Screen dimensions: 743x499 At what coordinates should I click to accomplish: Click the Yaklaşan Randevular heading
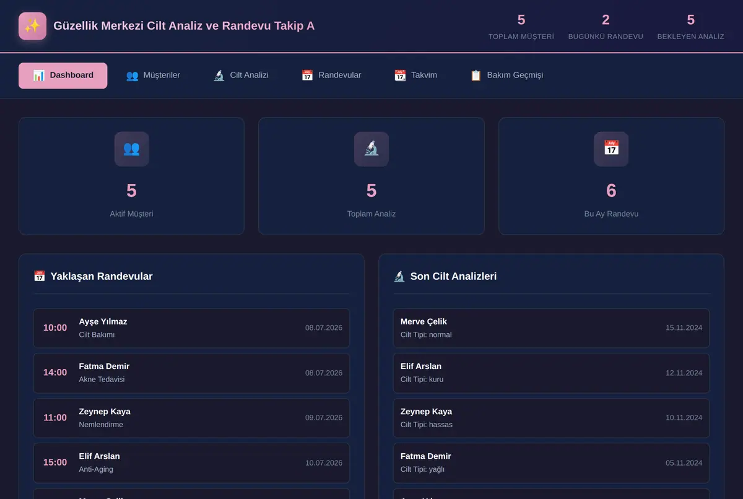click(102, 276)
